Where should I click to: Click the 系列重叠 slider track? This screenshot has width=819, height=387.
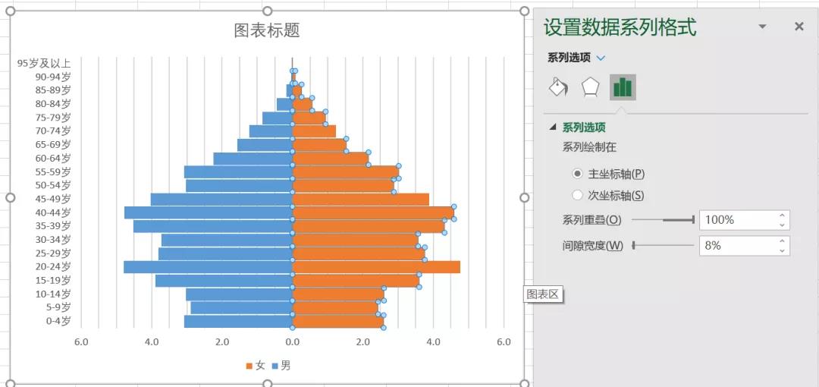click(x=663, y=220)
